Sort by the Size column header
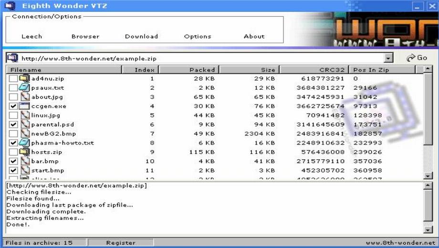439x248 pixels. coord(249,70)
